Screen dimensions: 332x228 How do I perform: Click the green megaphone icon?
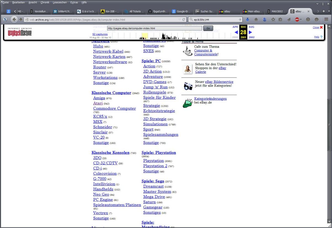tap(188, 103)
